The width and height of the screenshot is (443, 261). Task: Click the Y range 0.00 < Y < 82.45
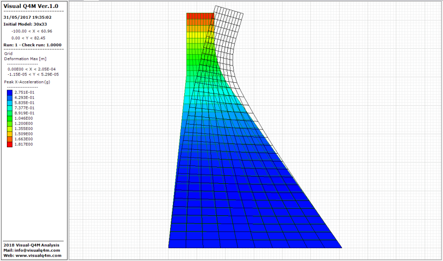click(28, 38)
